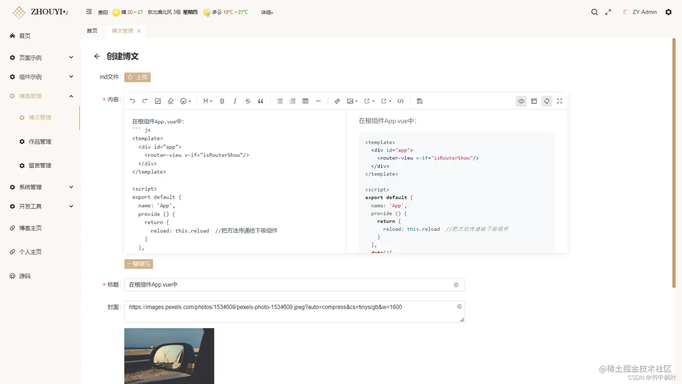Expand the 开发工具 sidebar menu
Image resolution: width=682 pixels, height=384 pixels.
(x=40, y=206)
